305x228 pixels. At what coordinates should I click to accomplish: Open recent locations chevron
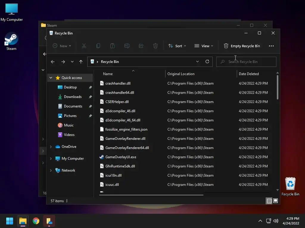pyautogui.click(x=72, y=62)
